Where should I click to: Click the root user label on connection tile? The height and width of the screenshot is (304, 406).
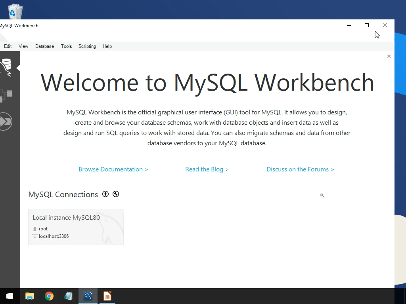(43, 229)
